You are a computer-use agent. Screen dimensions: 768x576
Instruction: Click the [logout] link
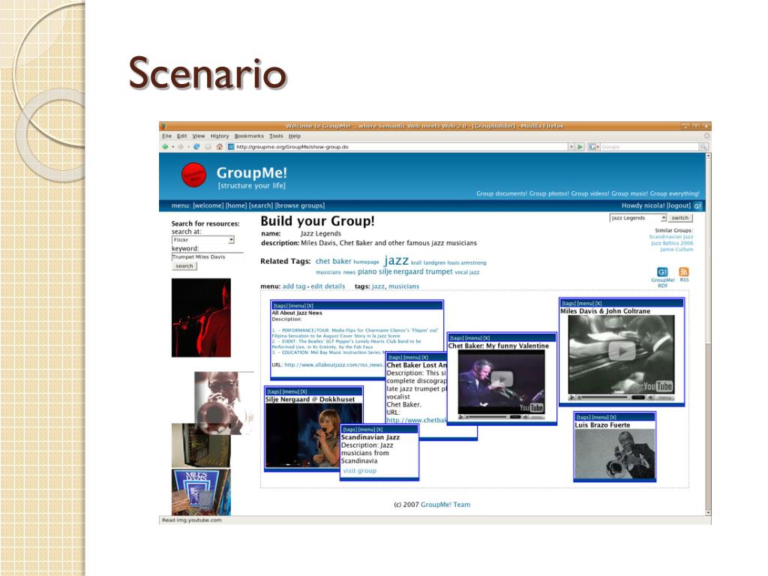pos(679,205)
